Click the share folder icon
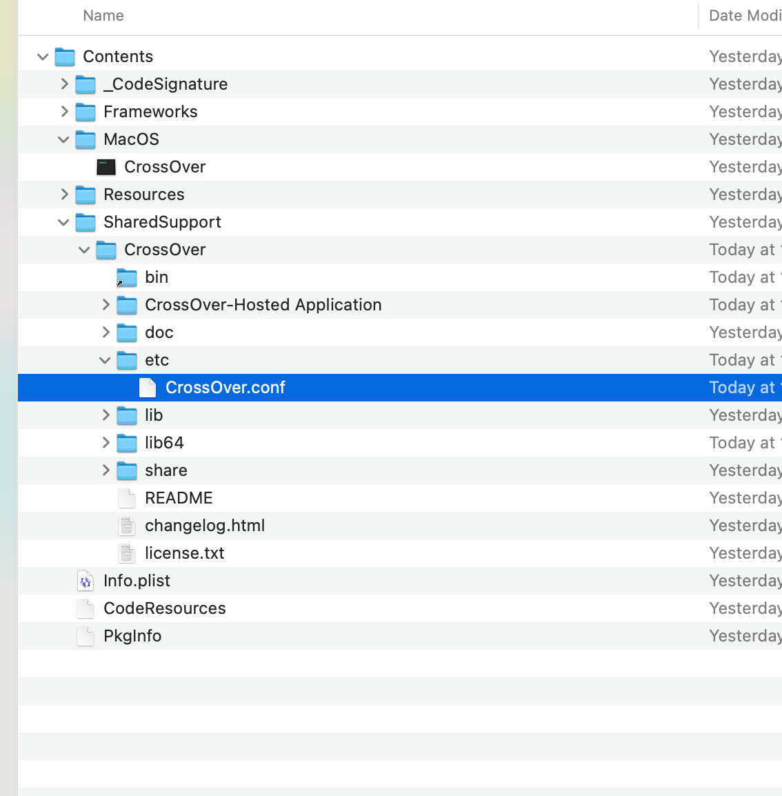 pos(127,470)
